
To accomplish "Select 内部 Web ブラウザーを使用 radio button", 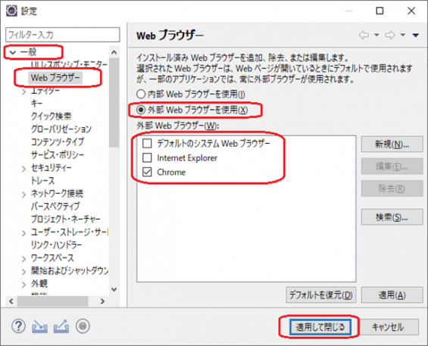I will click(141, 94).
